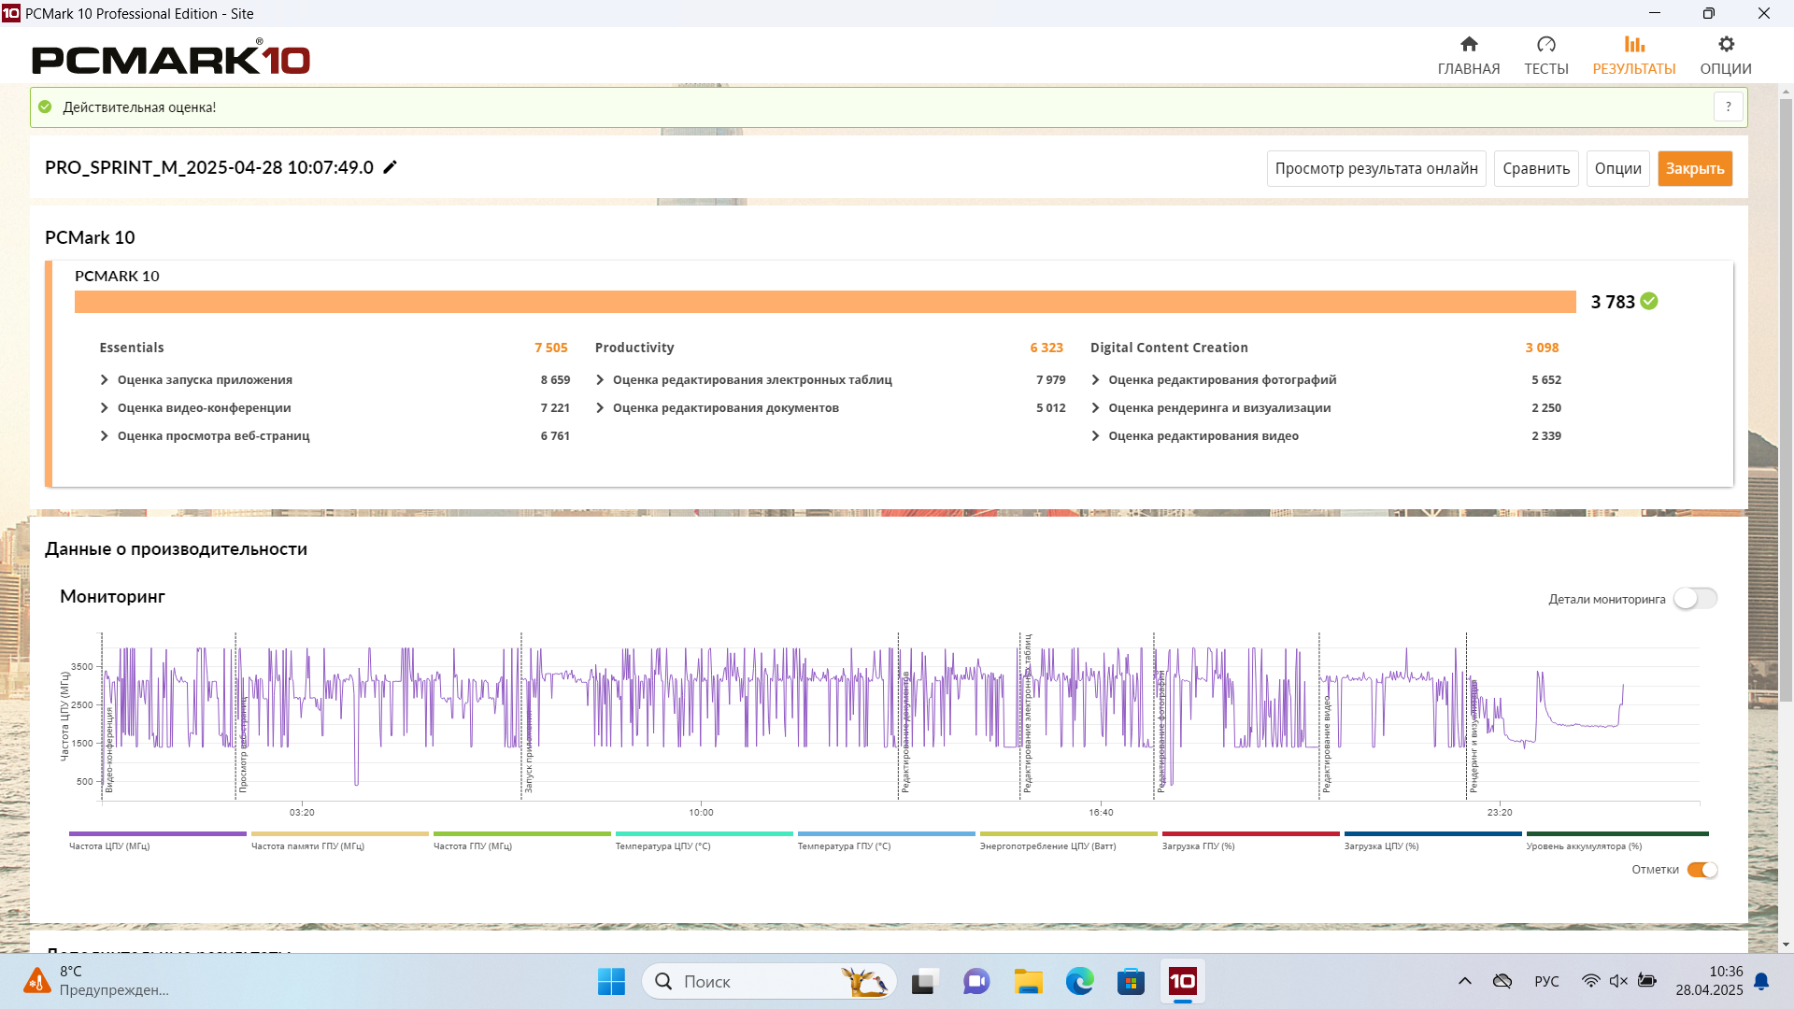Open Microsoft Edge from the taskbar
Screen dimensions: 1794x1009
pos(1079,981)
